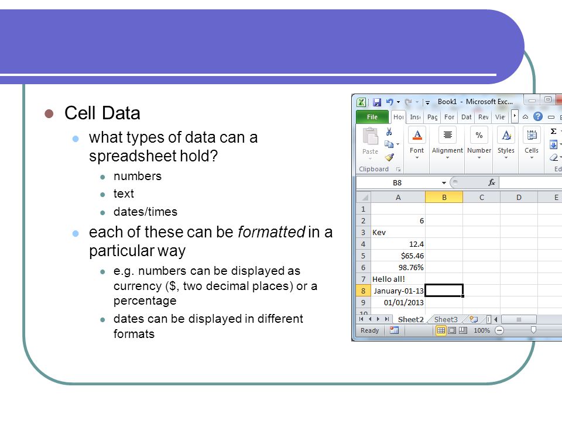Cut selection with the scissors icon
The height and width of the screenshot is (421, 562).
pos(389,132)
